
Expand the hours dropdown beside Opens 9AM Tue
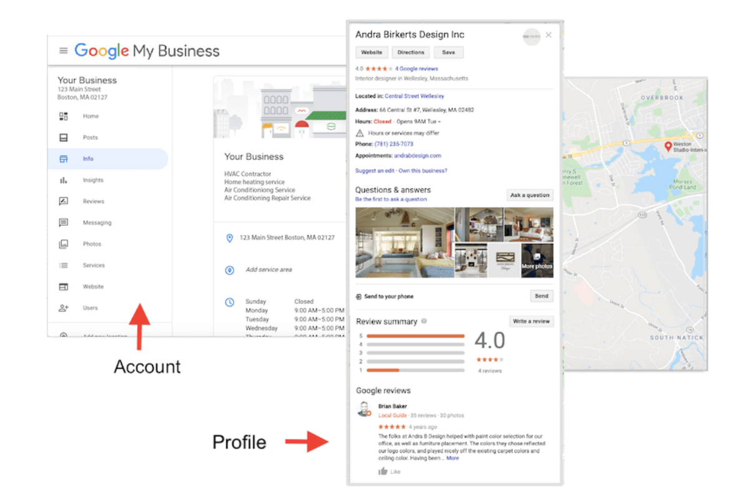click(439, 122)
